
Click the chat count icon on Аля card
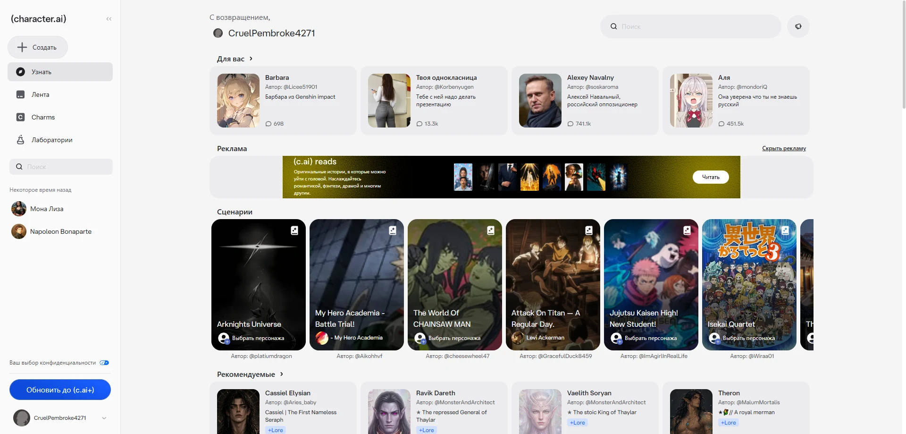(721, 124)
